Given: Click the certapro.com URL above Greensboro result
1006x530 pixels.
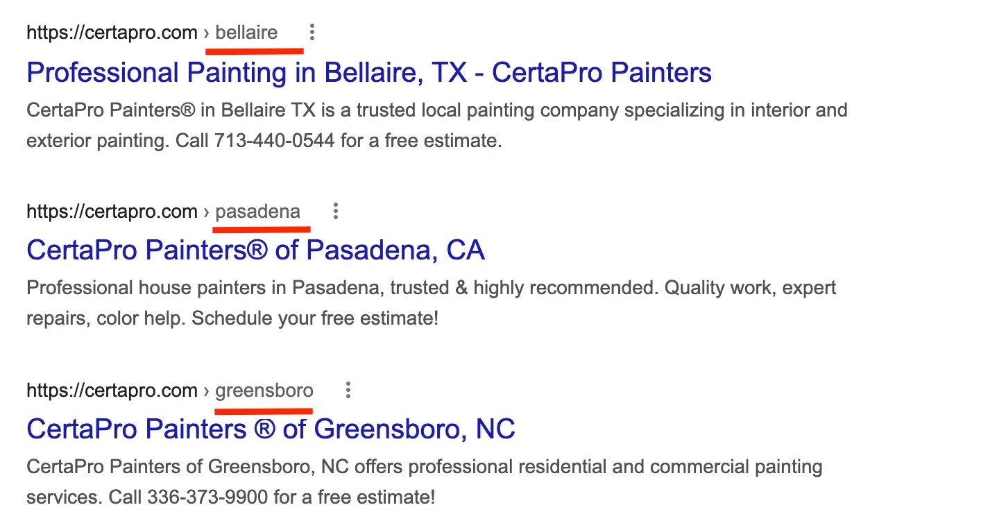Looking at the screenshot, I should tap(112, 391).
